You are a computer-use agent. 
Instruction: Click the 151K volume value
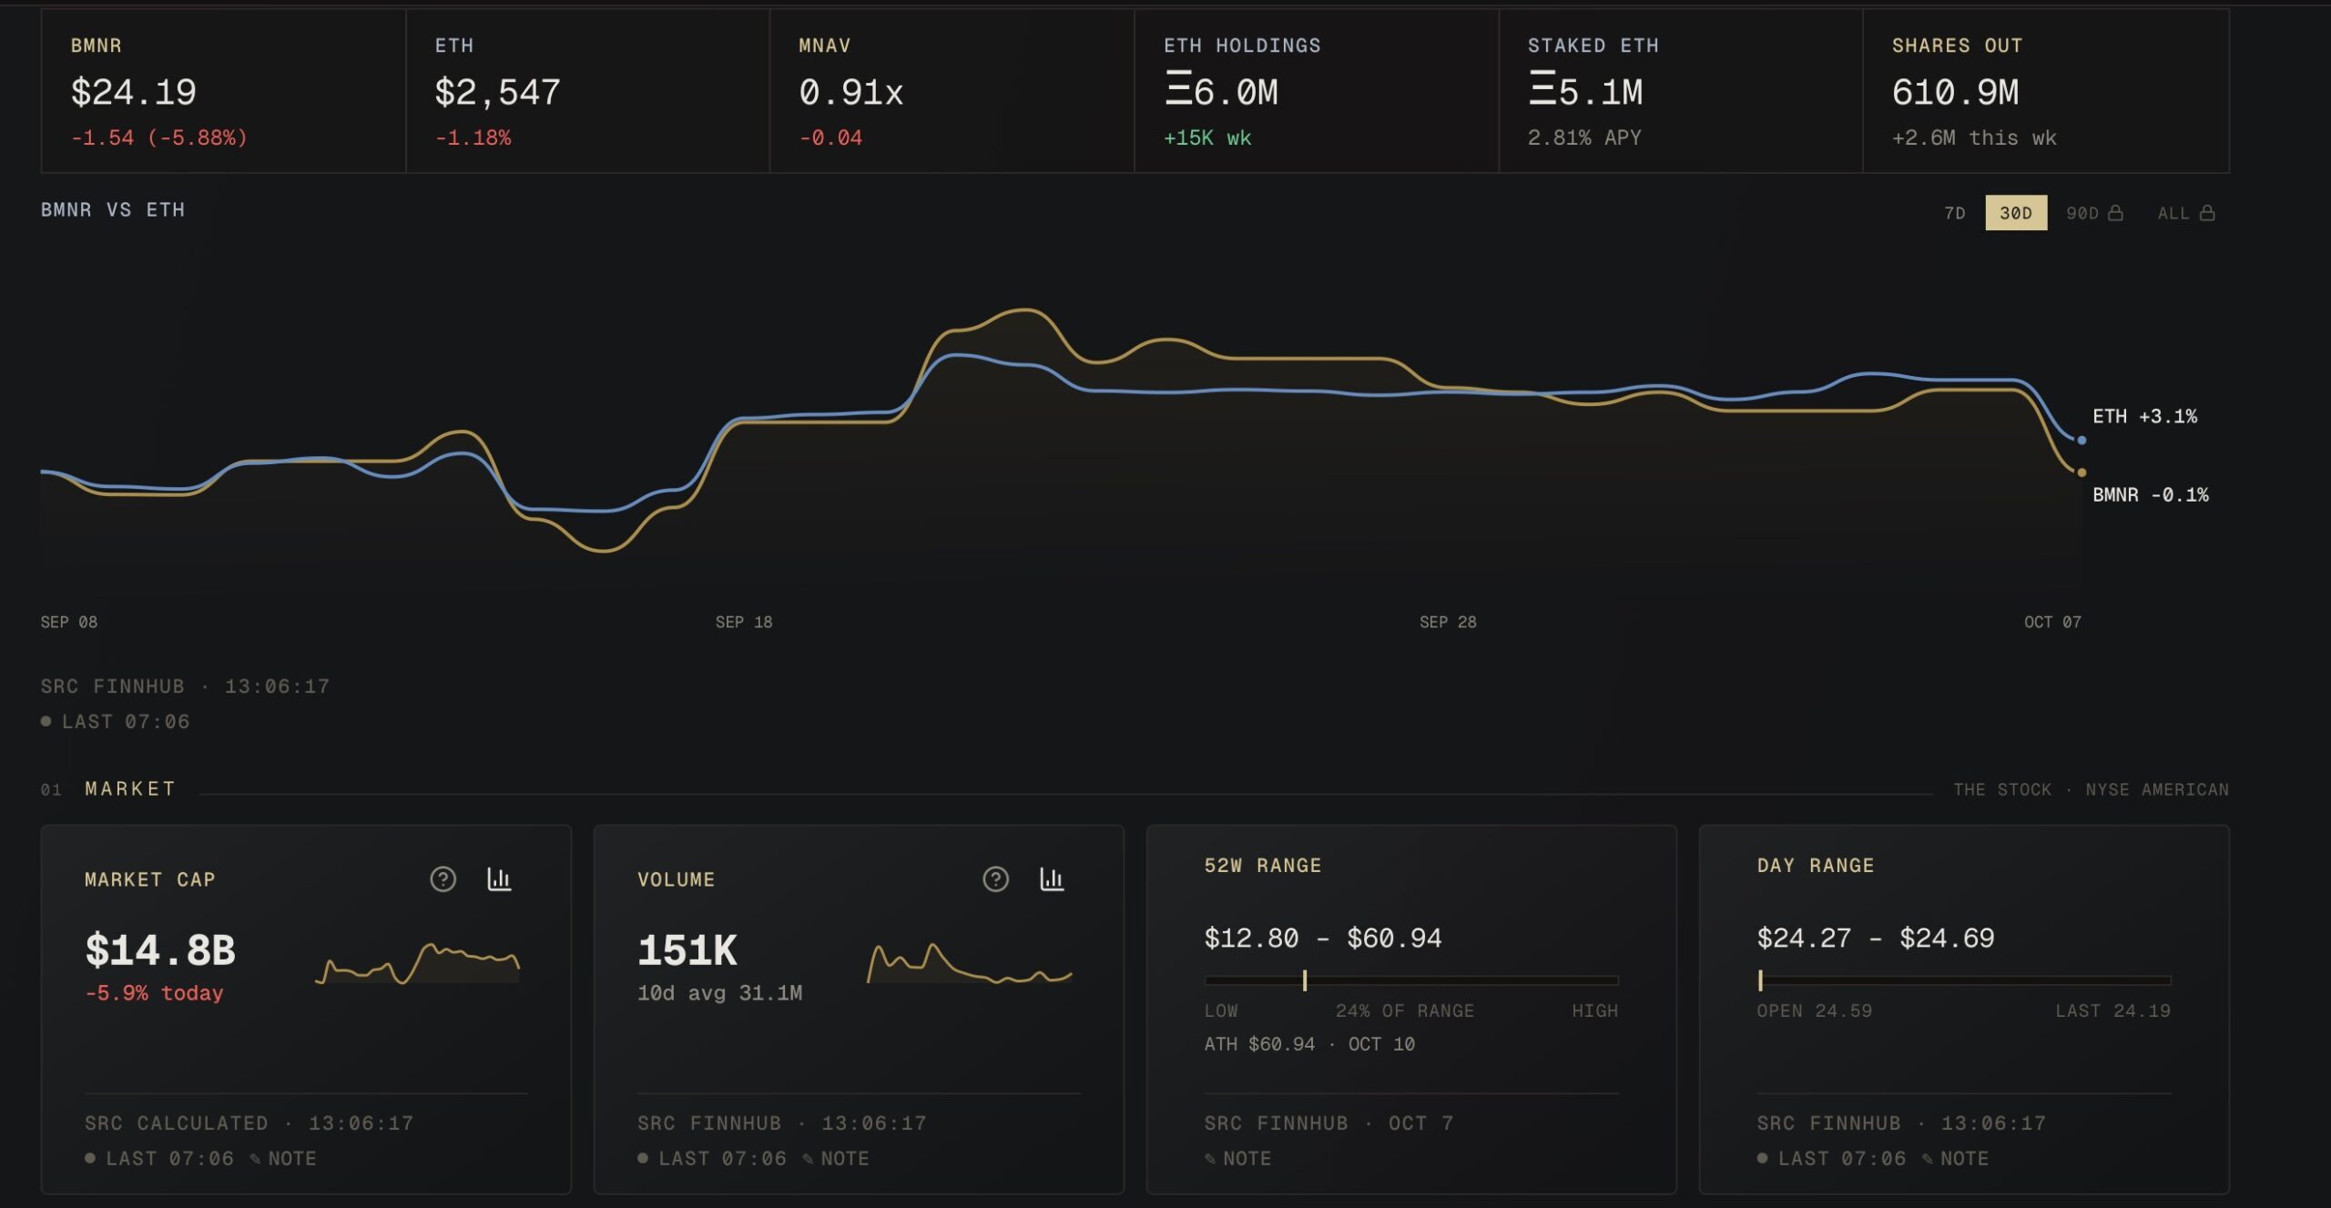pos(687,950)
